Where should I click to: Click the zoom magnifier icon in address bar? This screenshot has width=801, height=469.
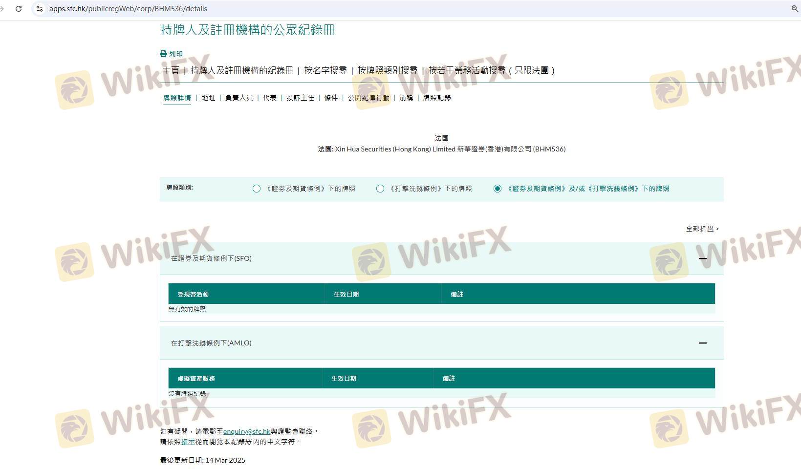[x=795, y=9]
